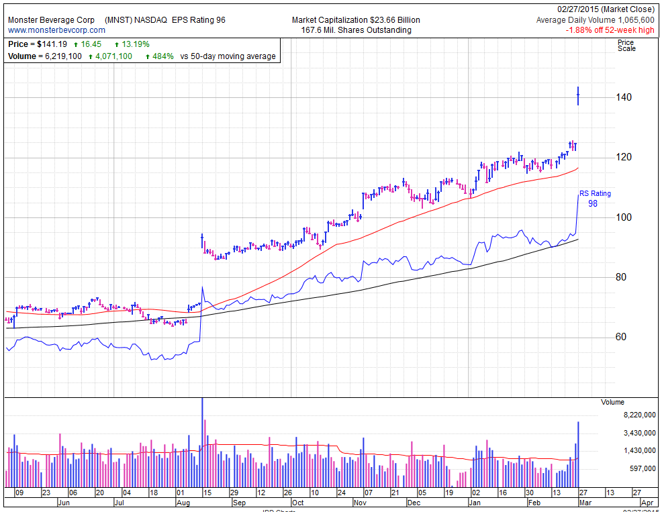Click the 18 week date label
Image resolution: width=662 pixels, height=512 pixels.
point(153,493)
